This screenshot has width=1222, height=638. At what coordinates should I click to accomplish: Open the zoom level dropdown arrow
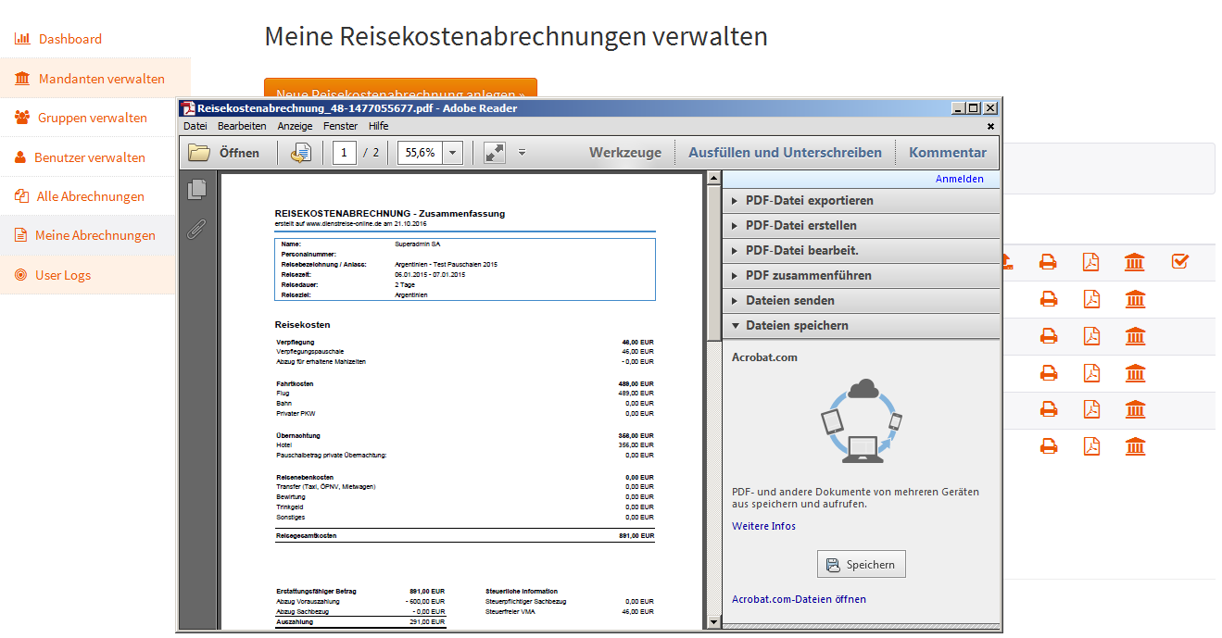tap(452, 153)
